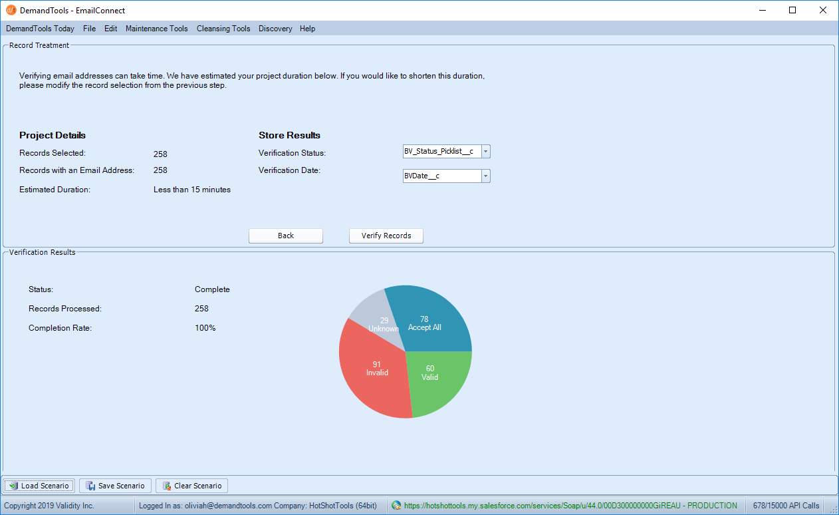The height and width of the screenshot is (515, 839).
Task: Click the Back button
Action: [286, 236]
